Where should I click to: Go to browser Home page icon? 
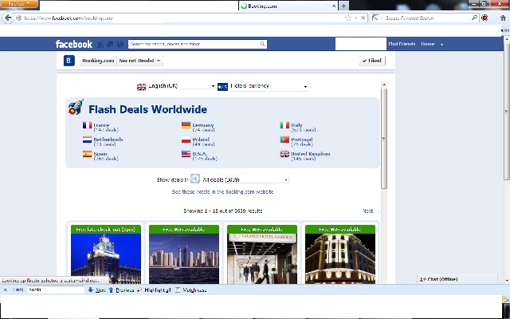tap(503, 18)
